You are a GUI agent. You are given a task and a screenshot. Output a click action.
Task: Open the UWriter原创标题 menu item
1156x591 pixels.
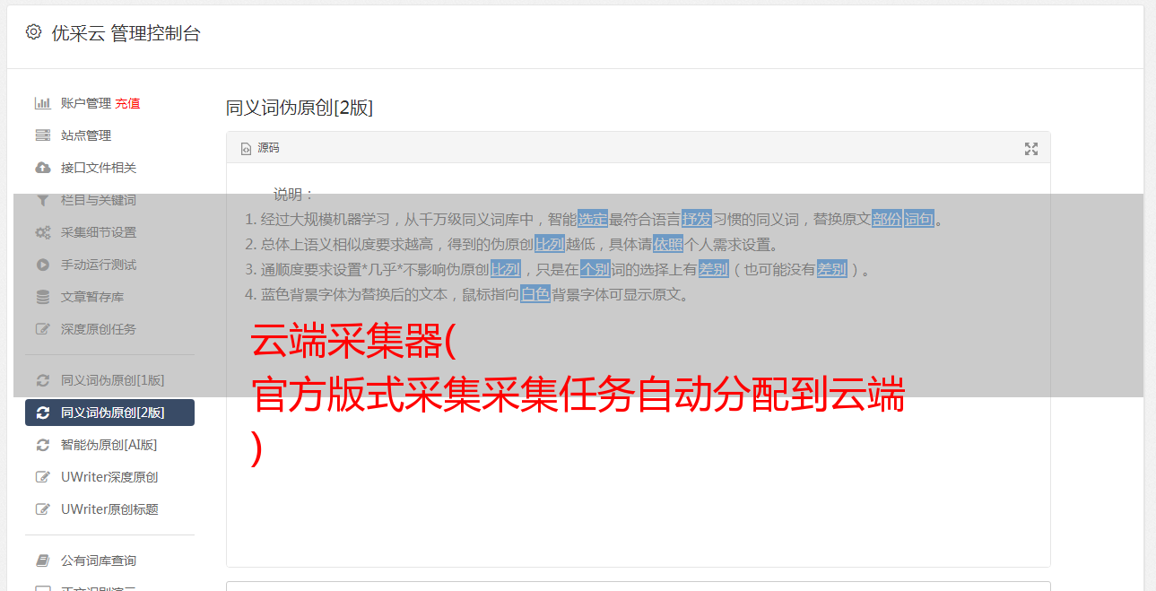pyautogui.click(x=109, y=509)
